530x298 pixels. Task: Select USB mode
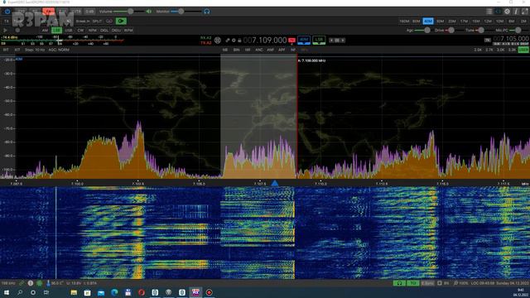pyautogui.click(x=69, y=30)
